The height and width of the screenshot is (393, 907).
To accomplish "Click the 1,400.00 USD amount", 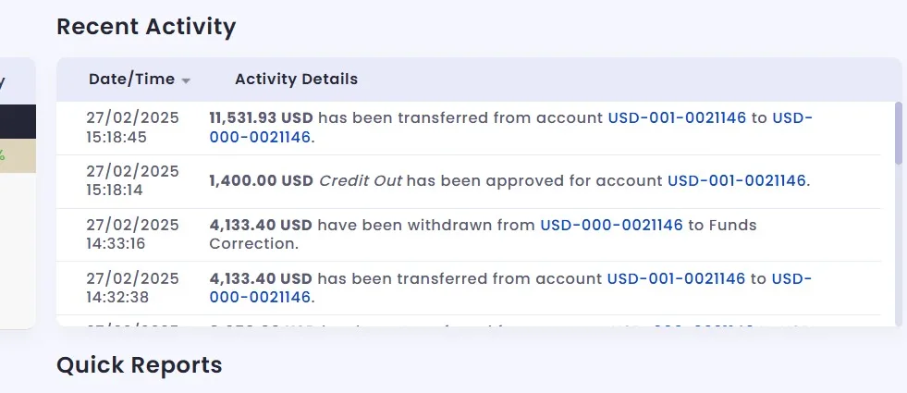I will (x=261, y=181).
